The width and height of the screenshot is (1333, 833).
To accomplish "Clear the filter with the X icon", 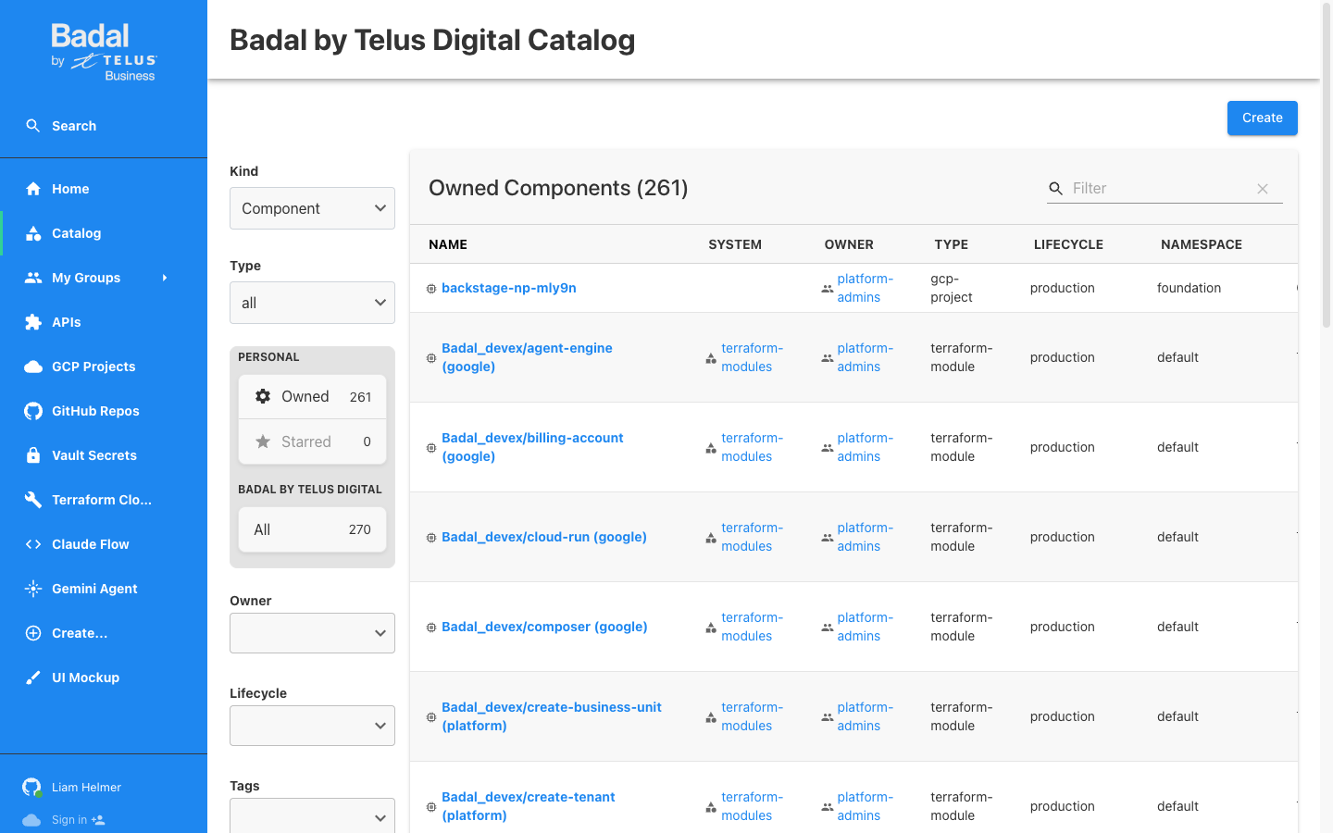I will click(1263, 189).
